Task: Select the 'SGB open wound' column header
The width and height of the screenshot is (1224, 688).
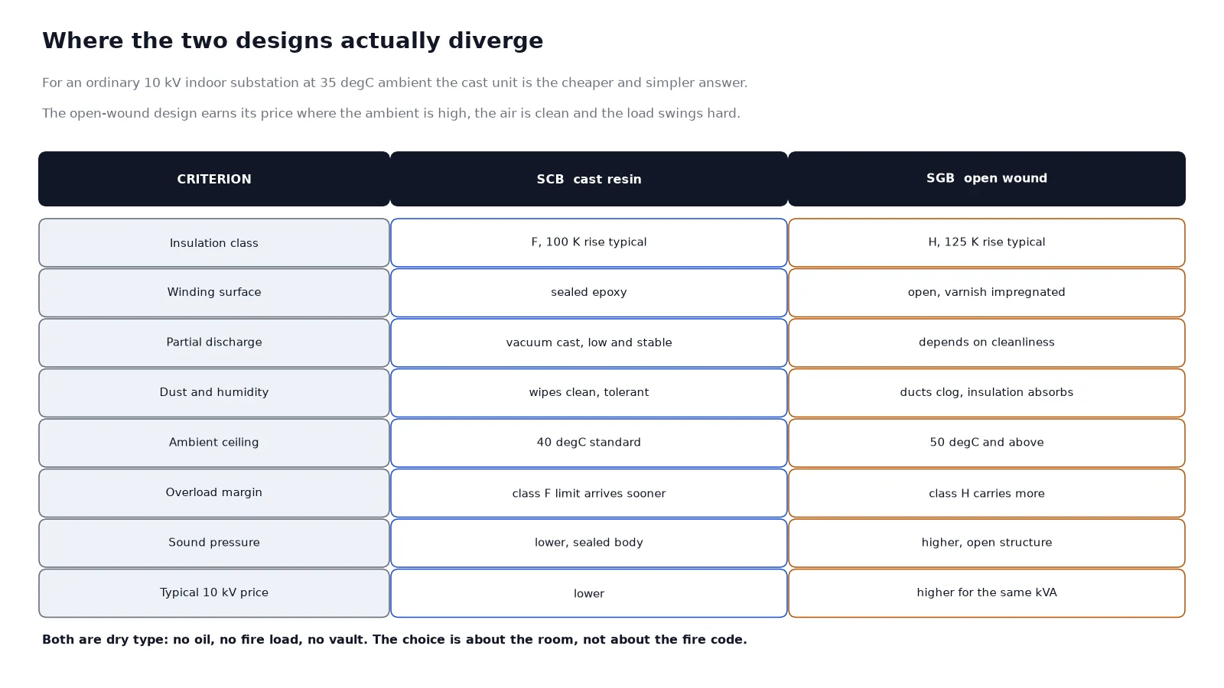Action: [x=987, y=179]
